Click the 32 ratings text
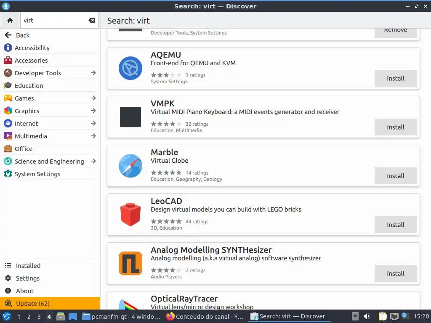 click(x=197, y=124)
